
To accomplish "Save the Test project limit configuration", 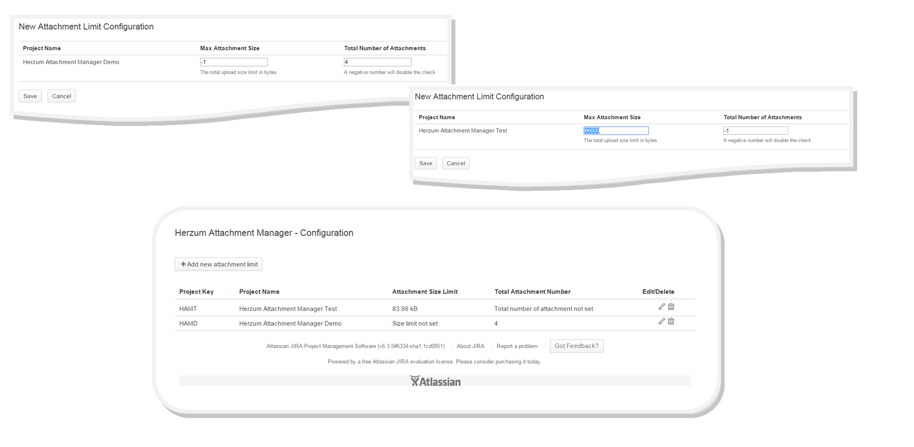I will click(x=426, y=163).
